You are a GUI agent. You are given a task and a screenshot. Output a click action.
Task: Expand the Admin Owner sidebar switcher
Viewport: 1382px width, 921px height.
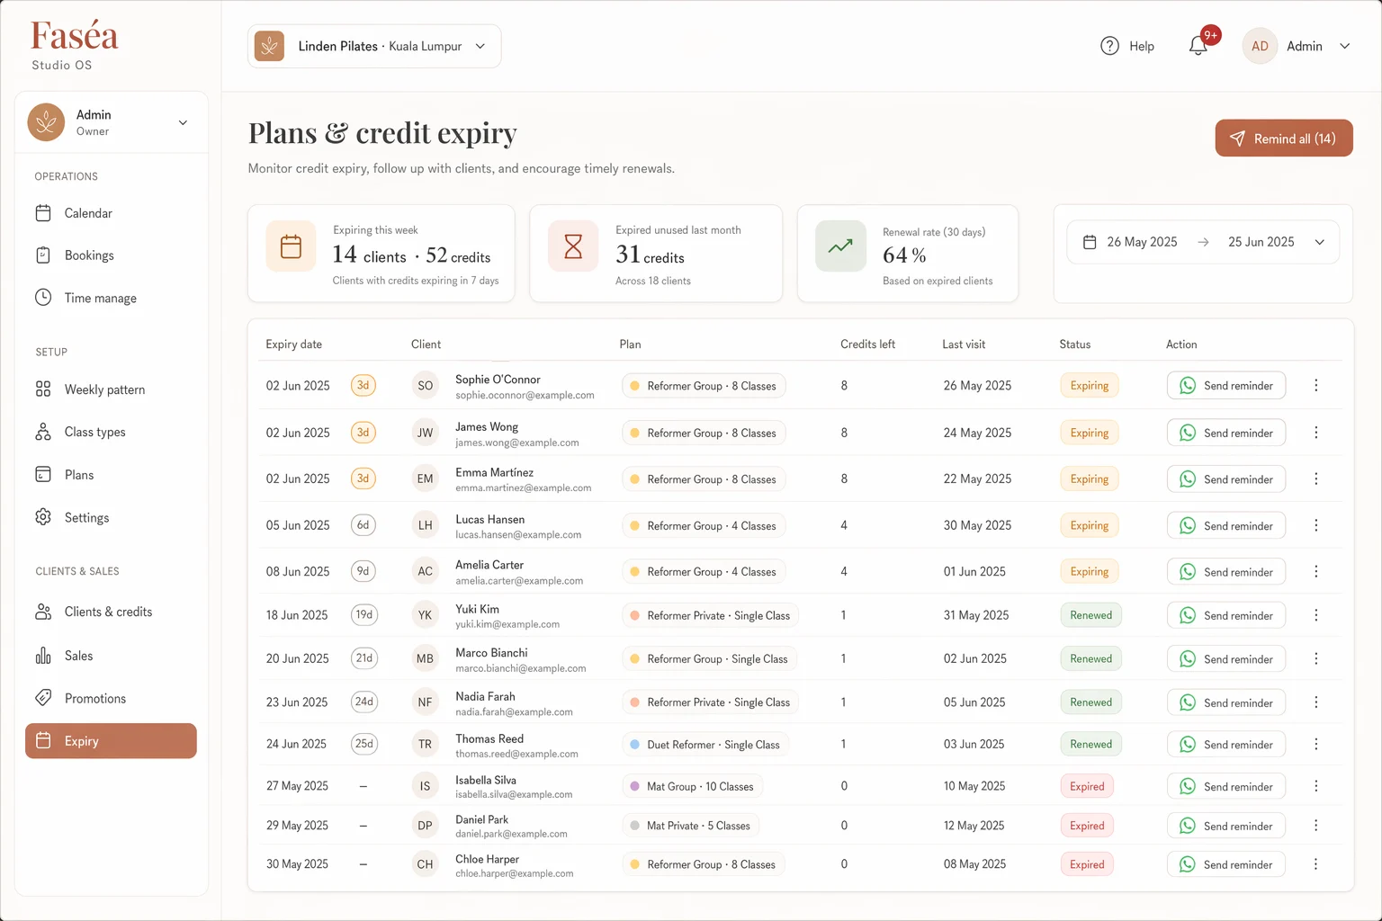click(x=112, y=122)
